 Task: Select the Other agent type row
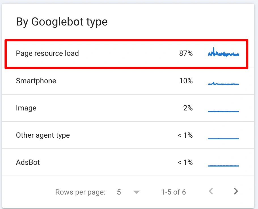[x=43, y=135]
